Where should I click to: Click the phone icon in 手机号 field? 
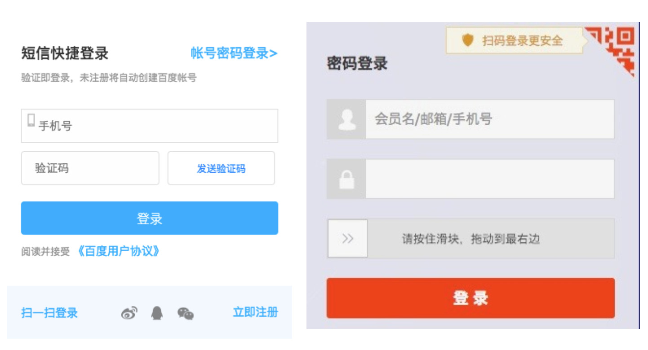pos(31,120)
